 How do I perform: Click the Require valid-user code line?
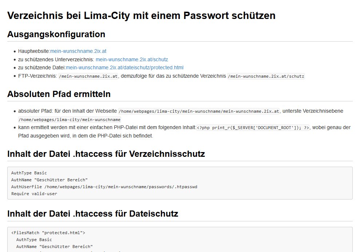coord(34,194)
